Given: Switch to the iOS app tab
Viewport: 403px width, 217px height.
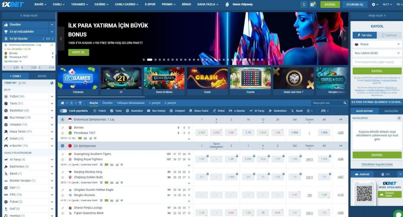Looking at the screenshot, I should [386, 174].
